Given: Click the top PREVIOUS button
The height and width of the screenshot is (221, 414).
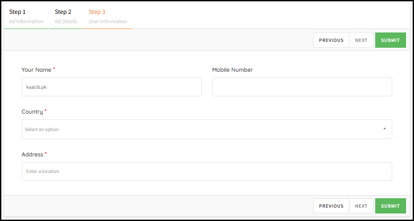Looking at the screenshot, I should [331, 40].
